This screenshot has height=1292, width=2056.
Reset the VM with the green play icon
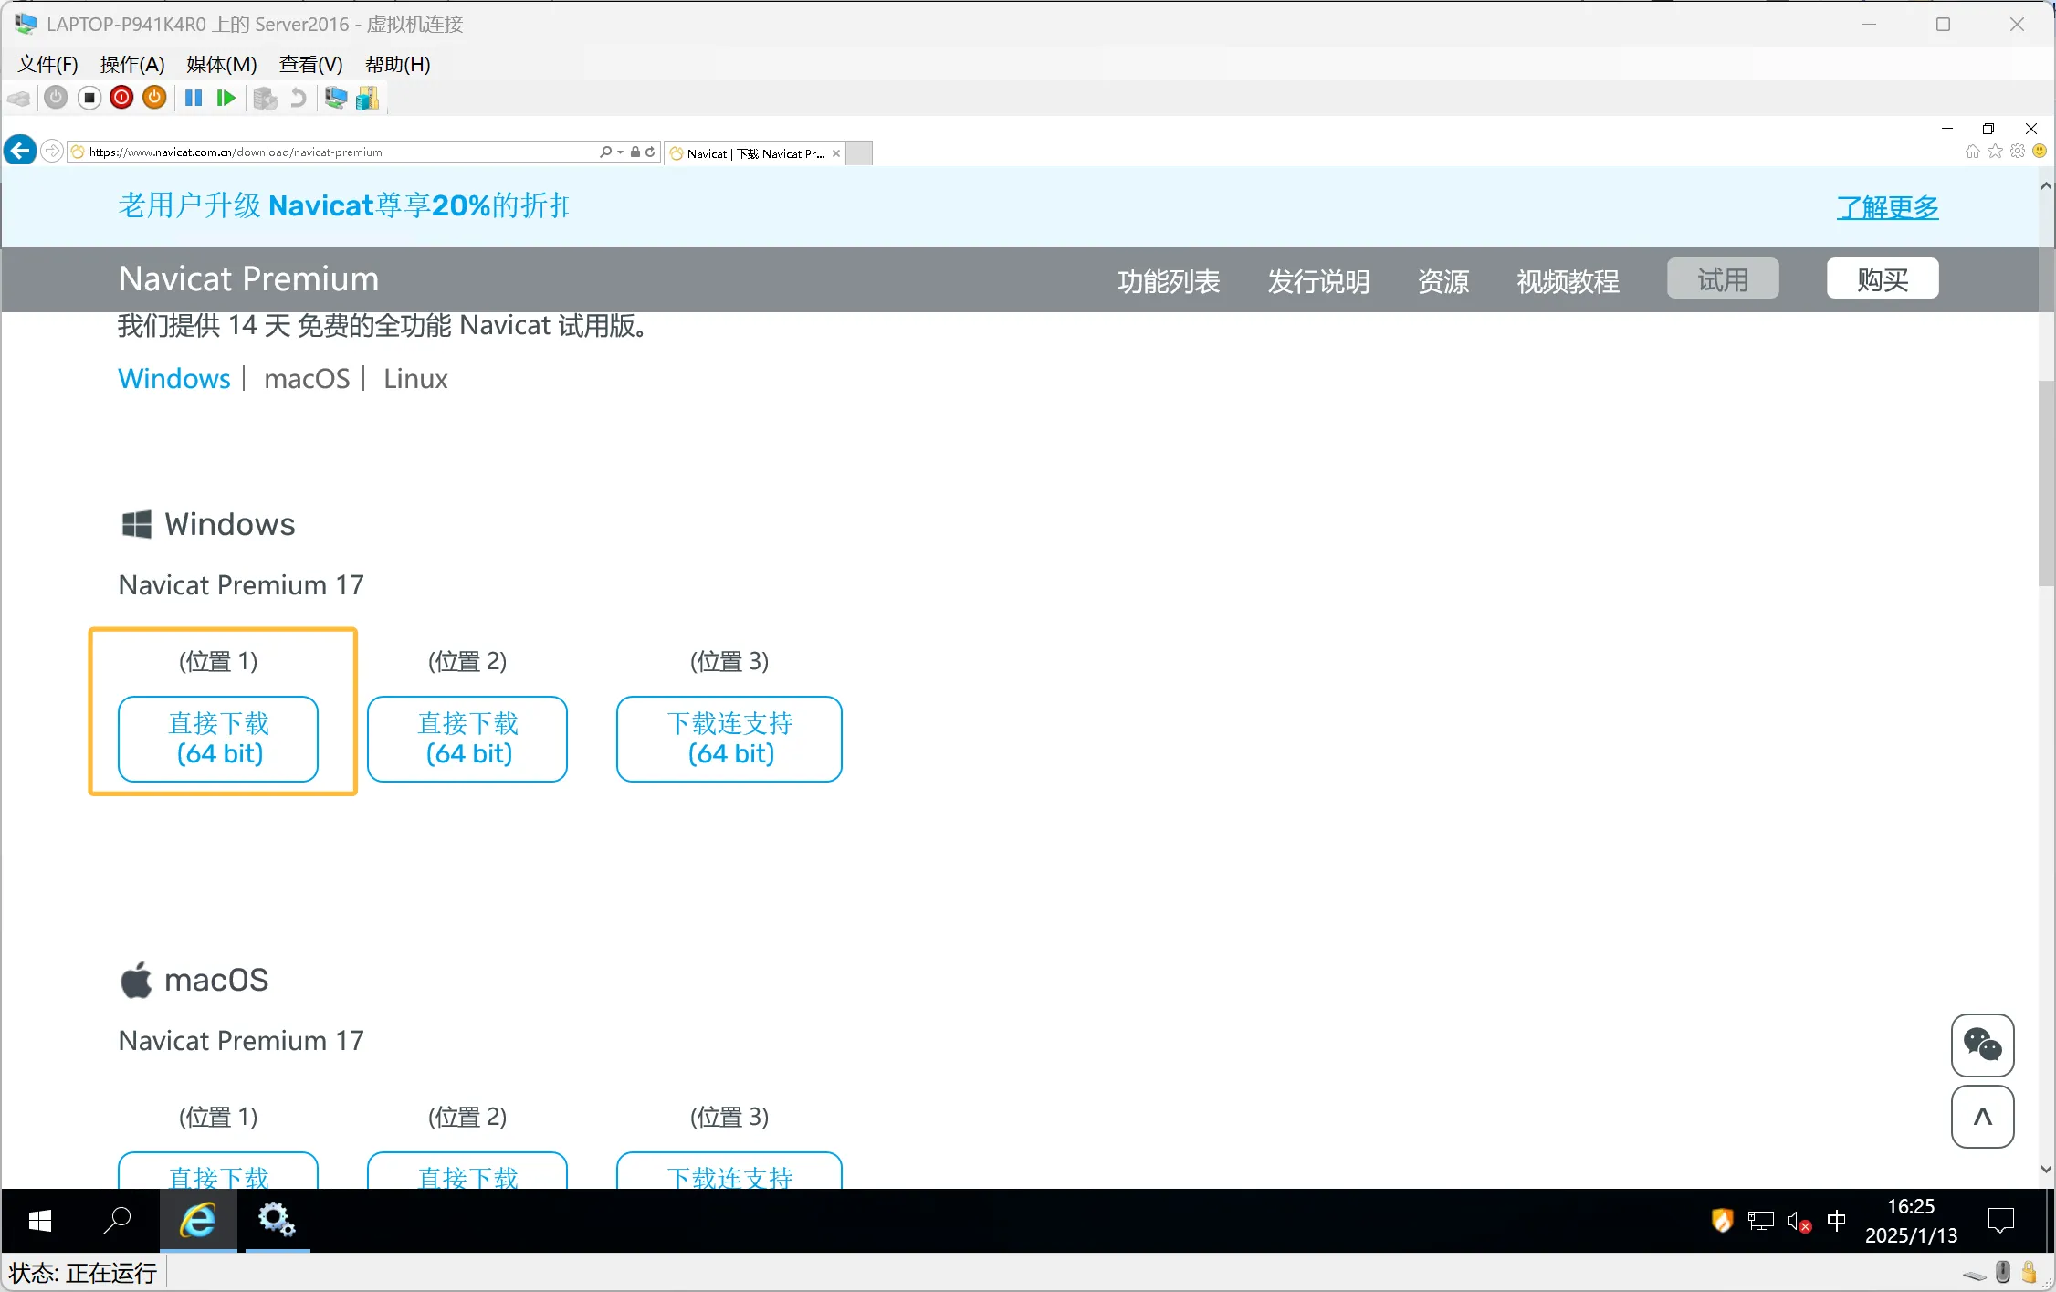point(226,98)
